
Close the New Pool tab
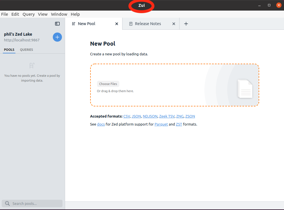pyautogui.click(x=116, y=24)
